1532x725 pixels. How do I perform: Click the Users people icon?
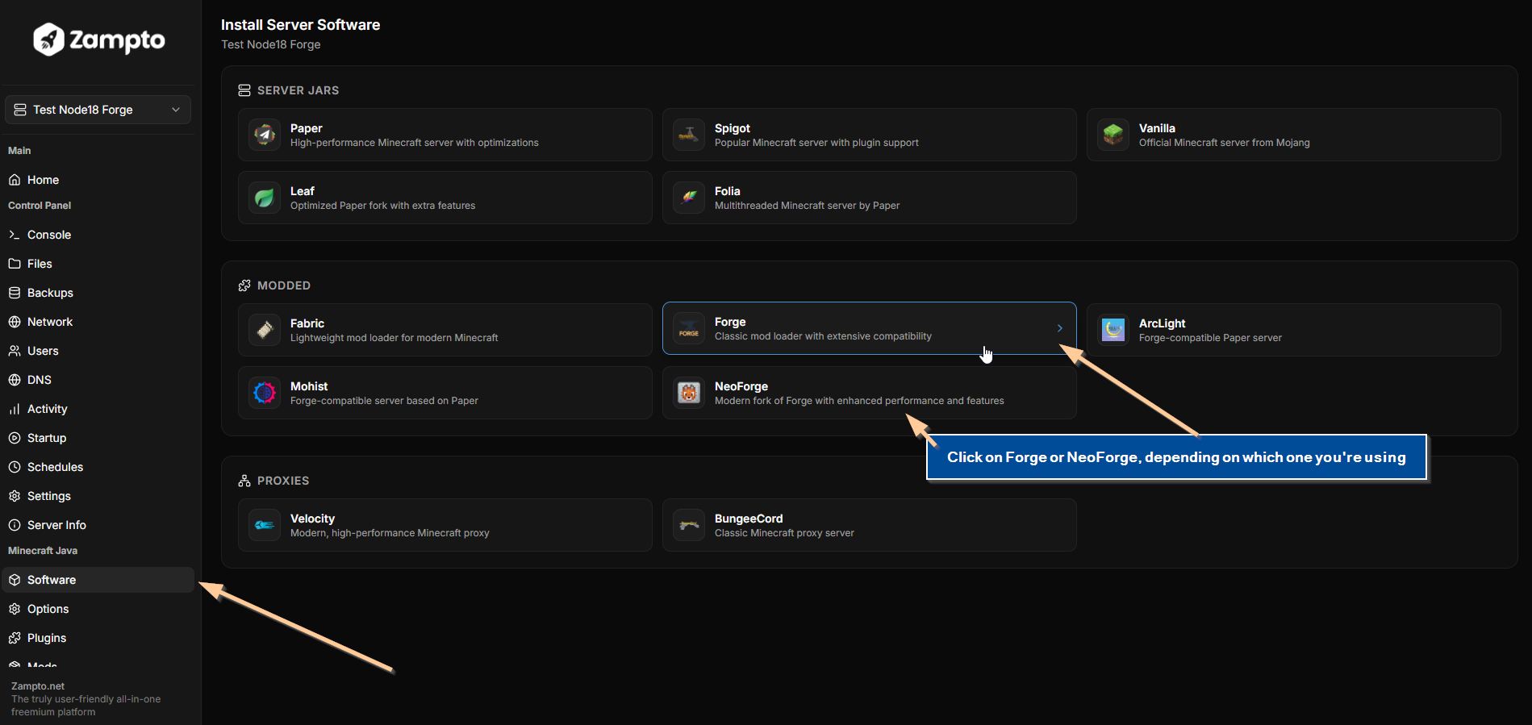tap(15, 351)
